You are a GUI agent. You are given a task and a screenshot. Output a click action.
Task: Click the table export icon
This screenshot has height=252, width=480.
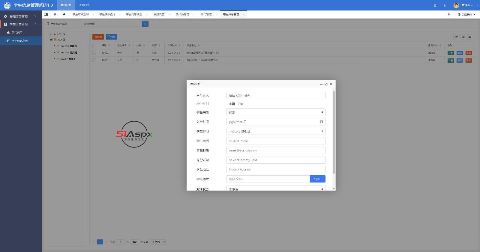click(x=470, y=37)
